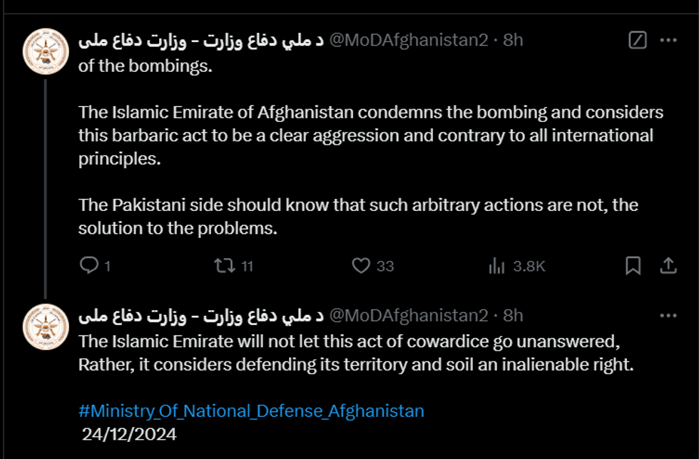Open the profile avatar on the first tweet

(x=45, y=51)
